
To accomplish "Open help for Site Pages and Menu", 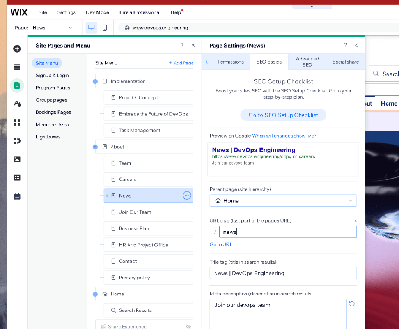I will [x=182, y=45].
